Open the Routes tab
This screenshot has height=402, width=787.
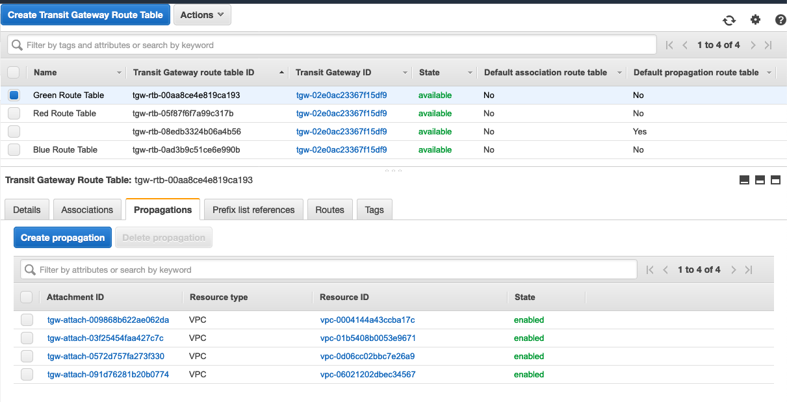click(329, 210)
